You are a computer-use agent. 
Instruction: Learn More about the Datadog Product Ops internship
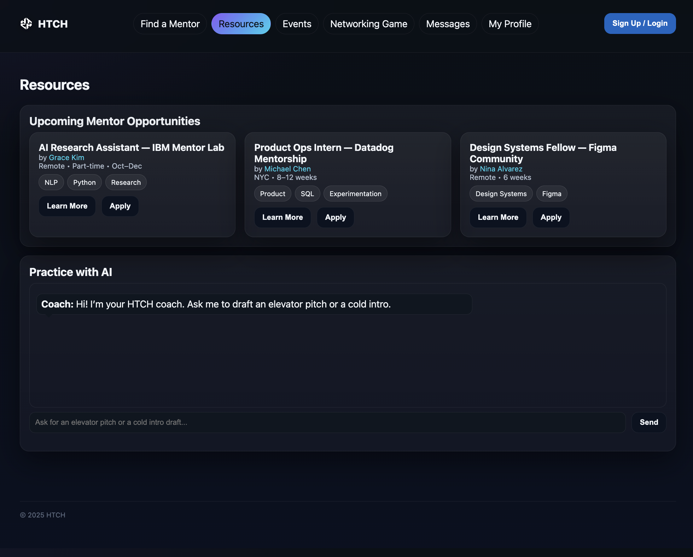[283, 217]
